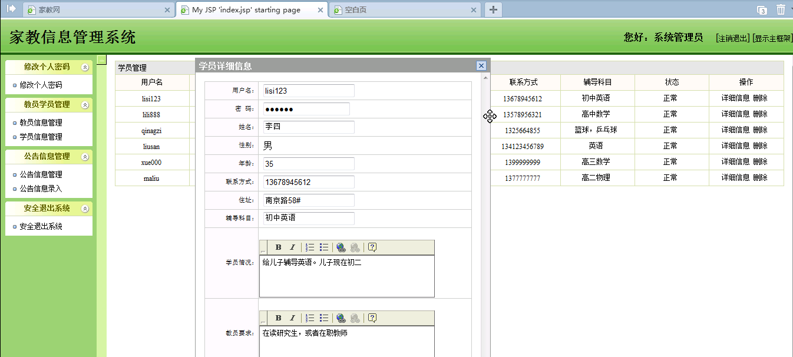Open the browser tab count icon
Viewport: 793px width, 357px height.
coord(762,10)
